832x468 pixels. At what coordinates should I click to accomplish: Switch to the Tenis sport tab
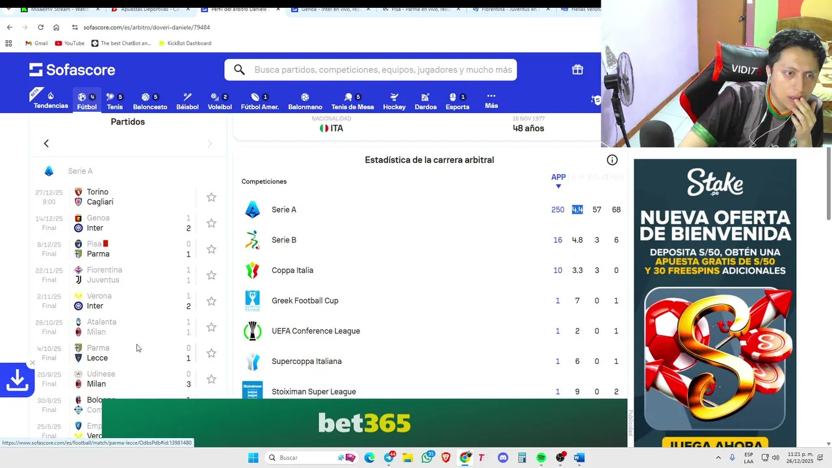point(114,101)
